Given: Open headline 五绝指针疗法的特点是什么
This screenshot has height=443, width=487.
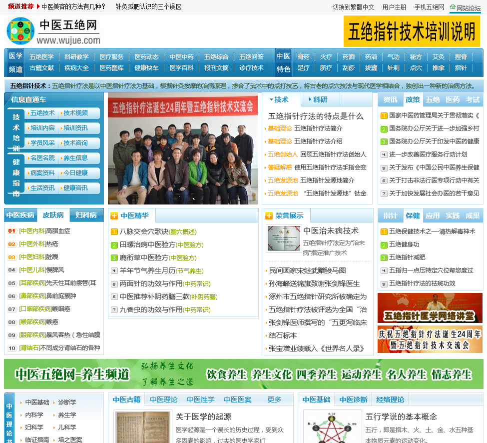Looking at the screenshot, I should pos(316,116).
